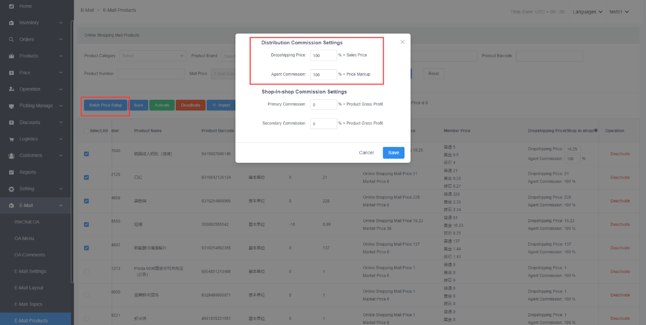Toggle the Select All checkbox
This screenshot has height=325, width=646.
tap(86, 131)
